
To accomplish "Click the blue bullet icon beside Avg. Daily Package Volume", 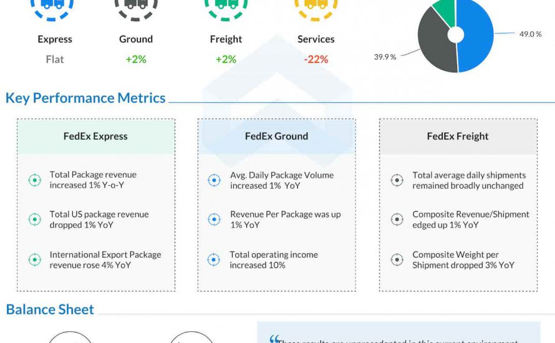I will pos(214,180).
